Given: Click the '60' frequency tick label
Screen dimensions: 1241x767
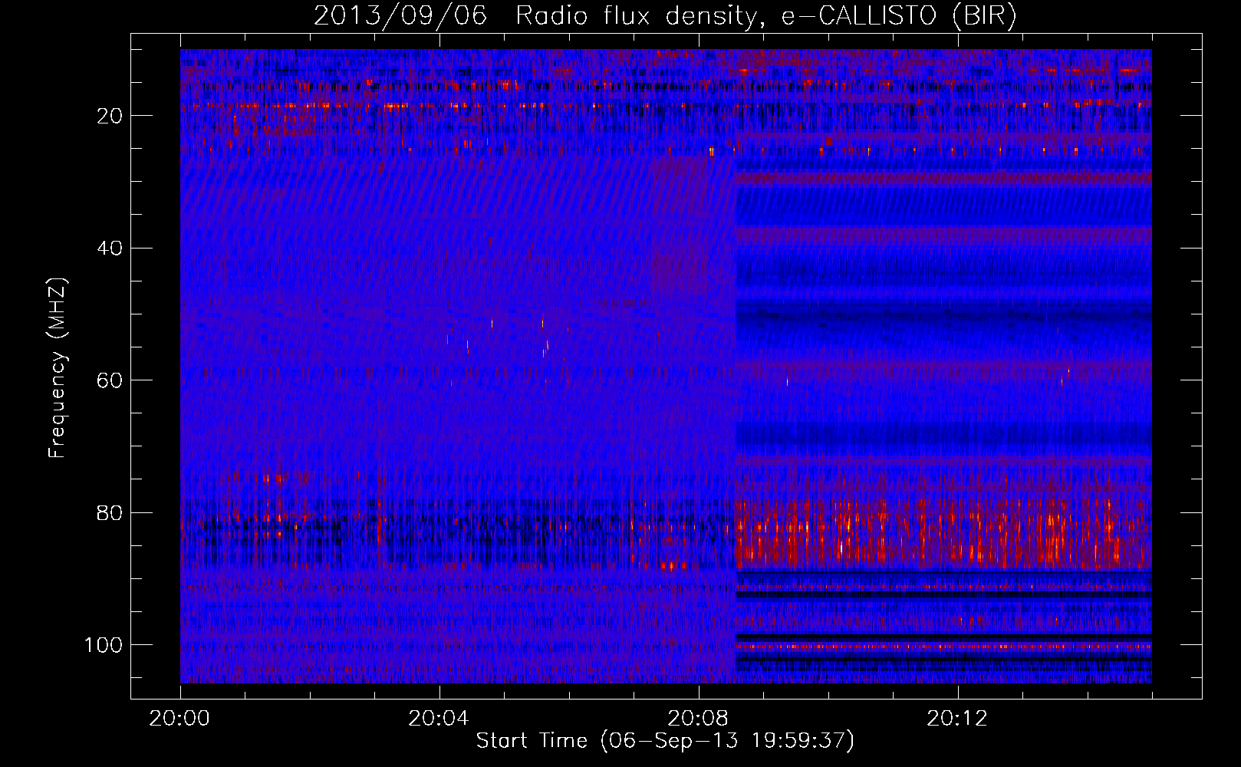Looking at the screenshot, I should click(x=110, y=380).
